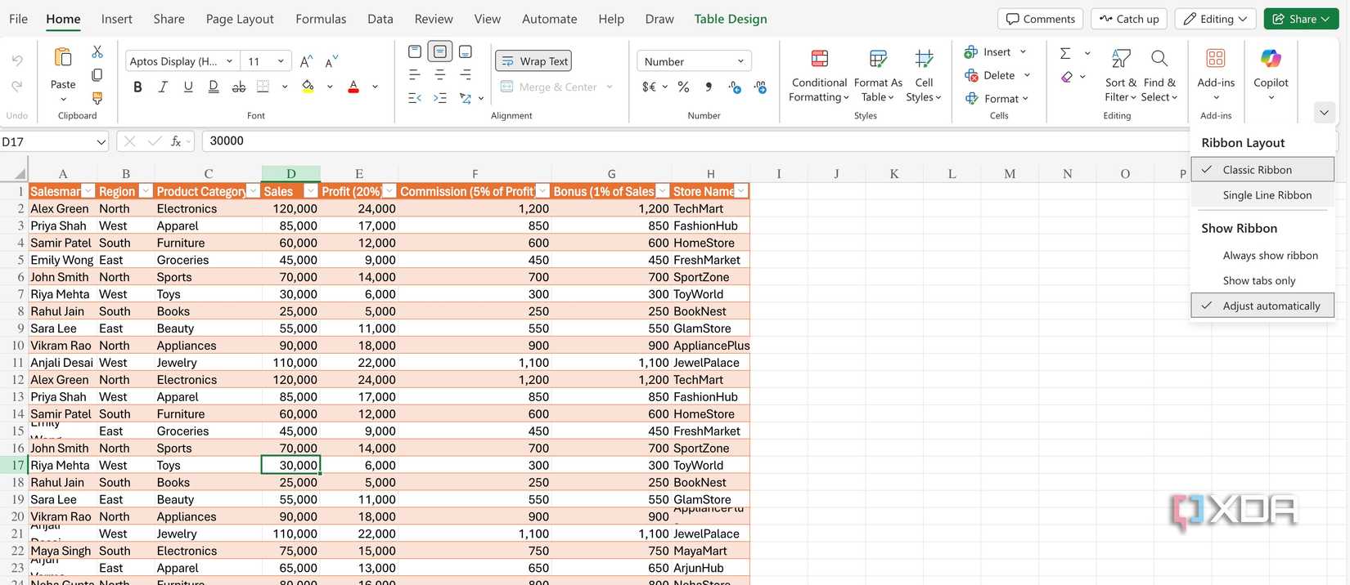Open Format As Table menu
The height and width of the screenshot is (585, 1350).
pos(878,74)
